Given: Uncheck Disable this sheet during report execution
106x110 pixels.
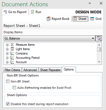Looking at the screenshot, I should point(8,104).
